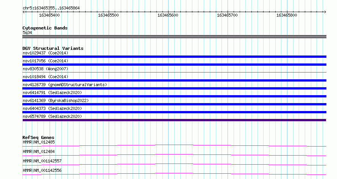Open variant nsv4126739 (gnomADStructuralVariants) label
Image resolution: width=337 pixels, height=179 pixels.
click(65, 85)
